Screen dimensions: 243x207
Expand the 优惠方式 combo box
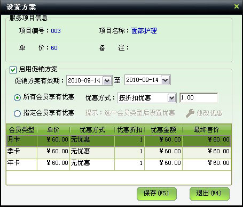(x=171, y=98)
